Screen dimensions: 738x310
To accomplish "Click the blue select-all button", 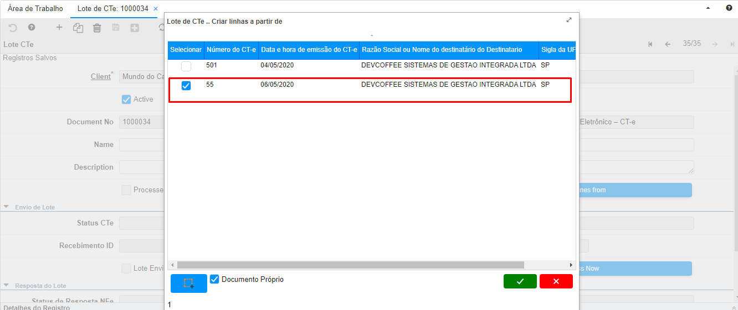I will tap(189, 283).
